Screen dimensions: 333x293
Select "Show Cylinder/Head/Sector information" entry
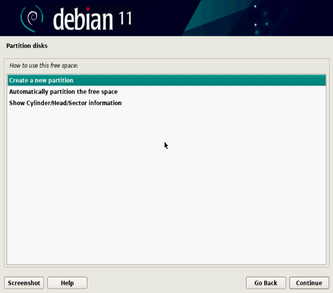(167, 103)
